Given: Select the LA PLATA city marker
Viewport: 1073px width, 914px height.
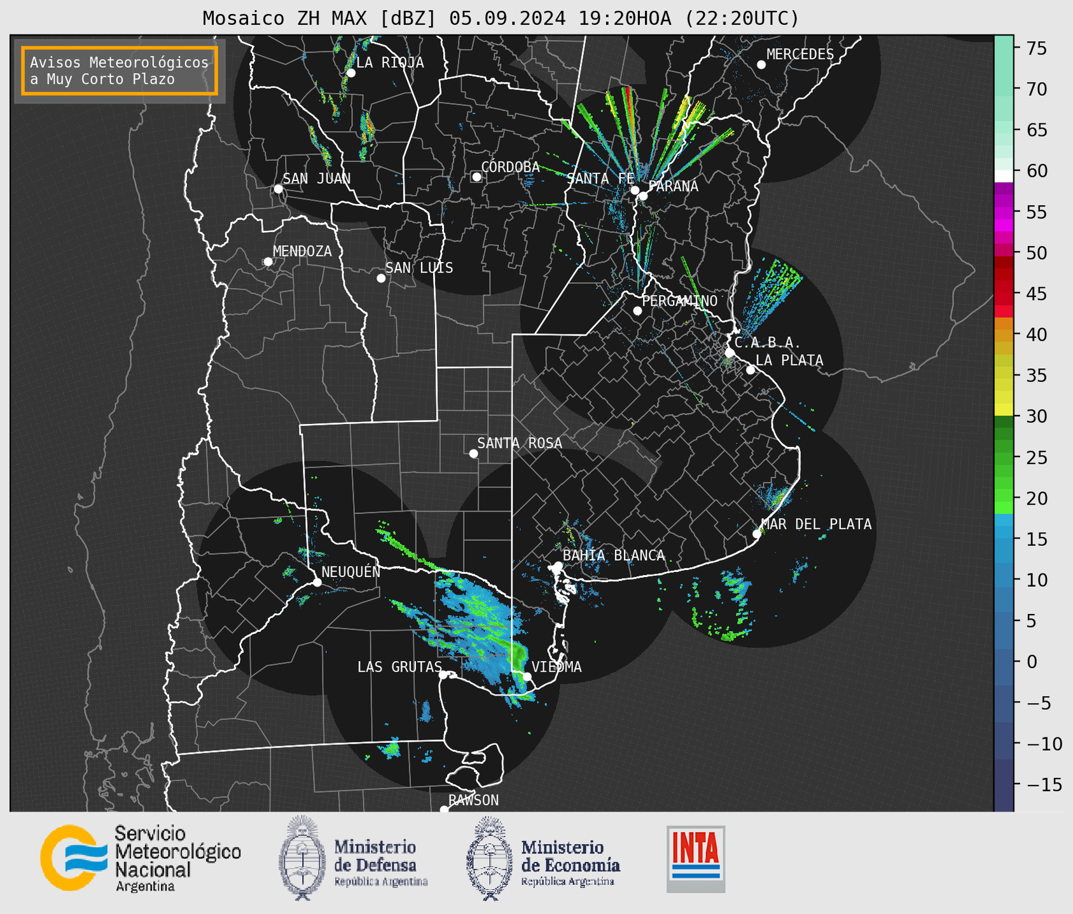Looking at the screenshot, I should coord(751,370).
